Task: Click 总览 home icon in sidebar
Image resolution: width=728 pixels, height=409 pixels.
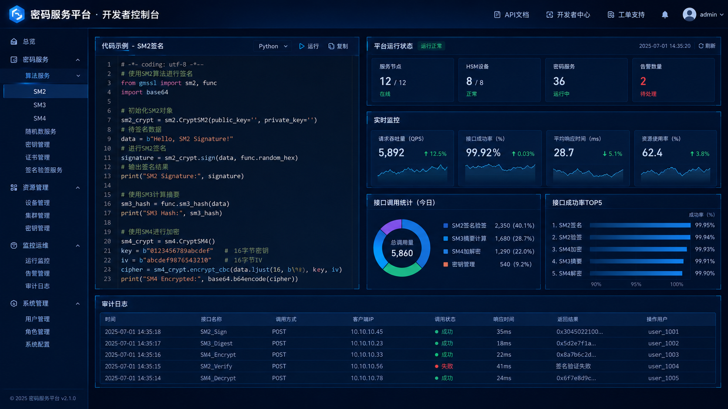Action: tap(14, 41)
